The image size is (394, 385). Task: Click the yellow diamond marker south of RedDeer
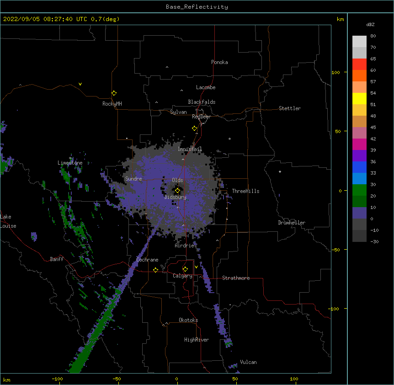195,128
